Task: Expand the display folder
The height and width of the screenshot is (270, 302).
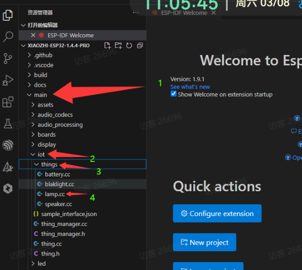Action: click(33, 144)
